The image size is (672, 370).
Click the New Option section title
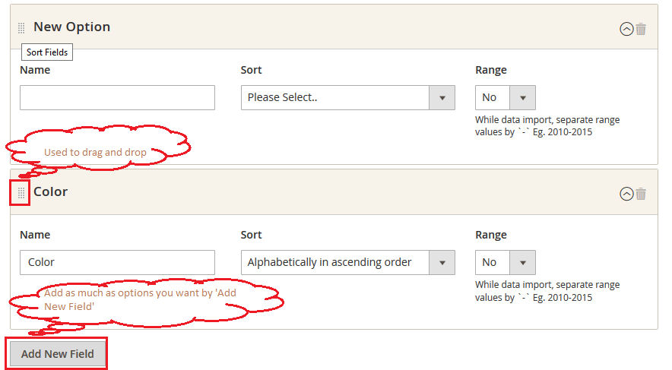(71, 27)
